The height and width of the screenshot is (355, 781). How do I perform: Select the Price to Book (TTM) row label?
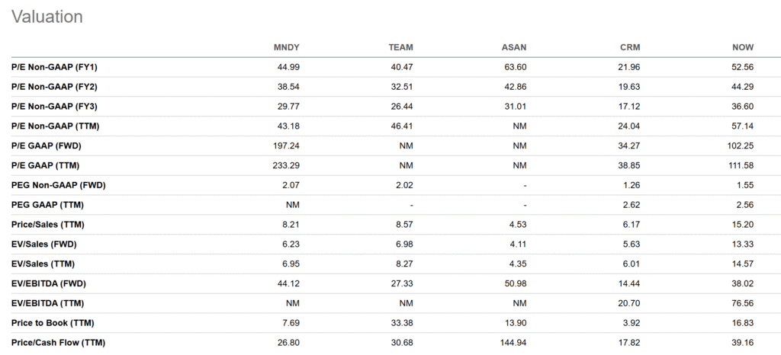(x=52, y=323)
